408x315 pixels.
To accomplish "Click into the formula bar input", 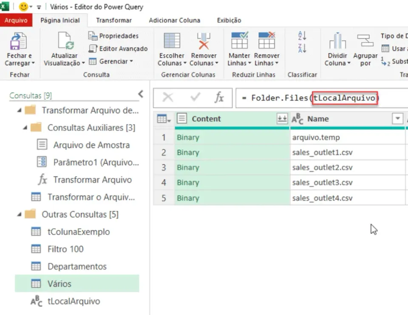I will tap(322, 98).
